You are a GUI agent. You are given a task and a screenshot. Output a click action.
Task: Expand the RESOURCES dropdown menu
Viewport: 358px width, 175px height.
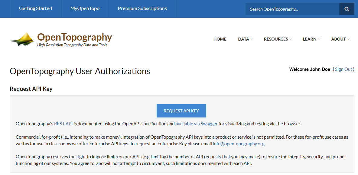278,39
